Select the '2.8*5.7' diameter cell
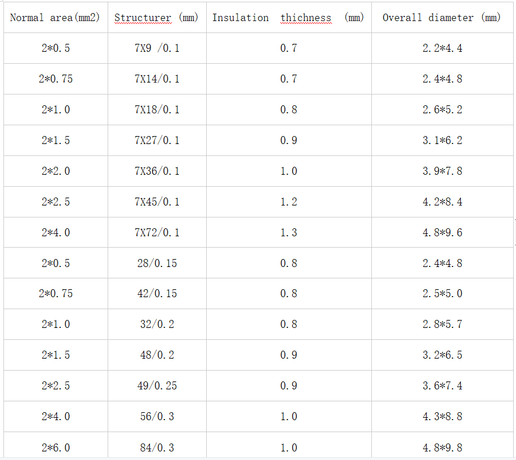 (x=442, y=324)
